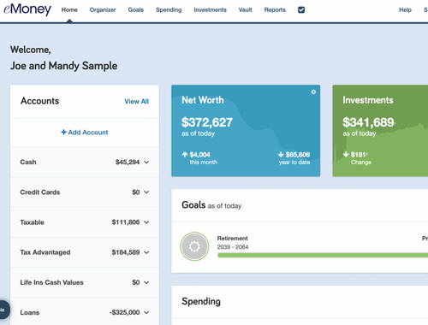This screenshot has height=325, width=428.
Task: Click the Retirement progress bar
Action: [x=323, y=256]
